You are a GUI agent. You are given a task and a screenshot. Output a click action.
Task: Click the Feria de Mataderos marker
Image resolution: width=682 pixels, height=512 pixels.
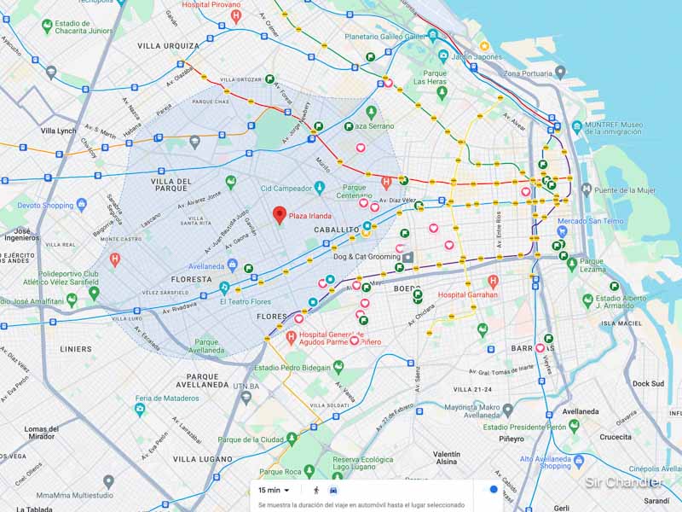pos(140,409)
